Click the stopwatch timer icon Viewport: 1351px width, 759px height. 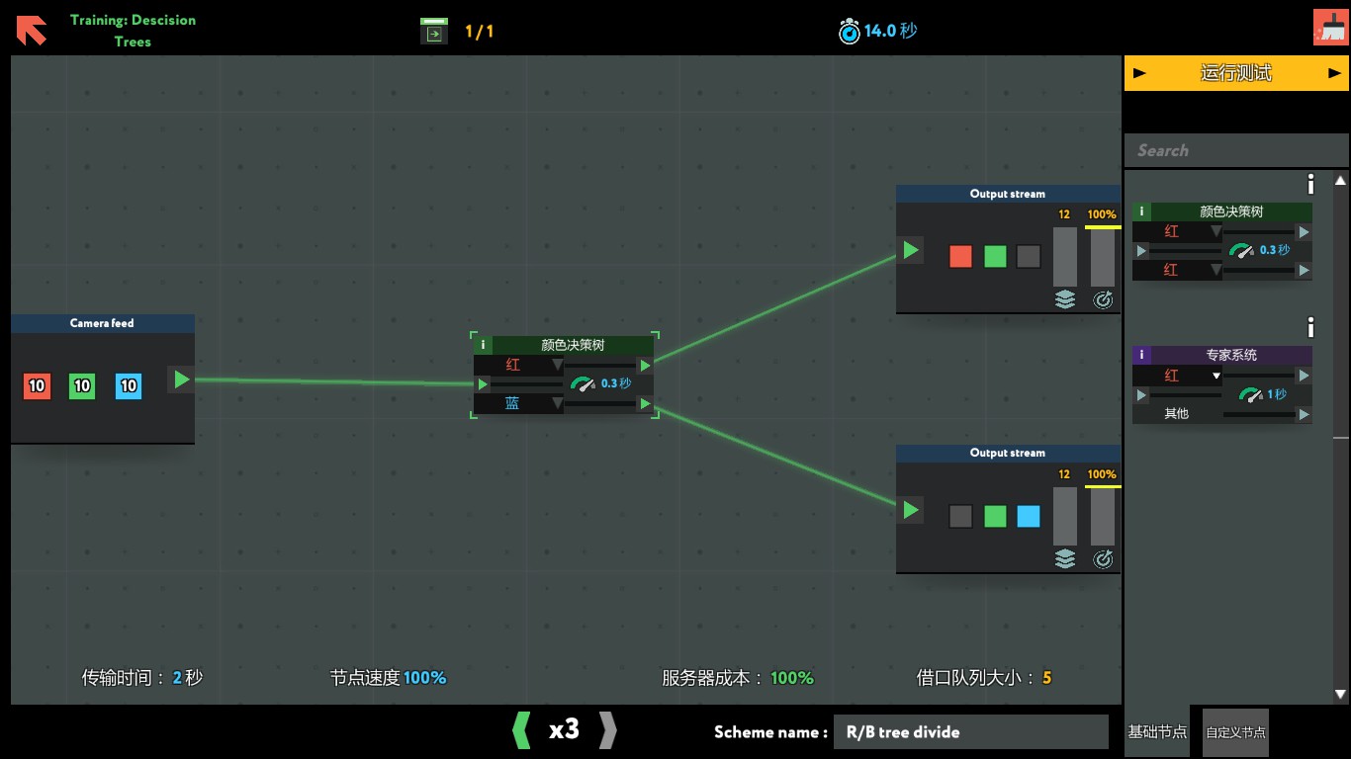[x=849, y=32]
